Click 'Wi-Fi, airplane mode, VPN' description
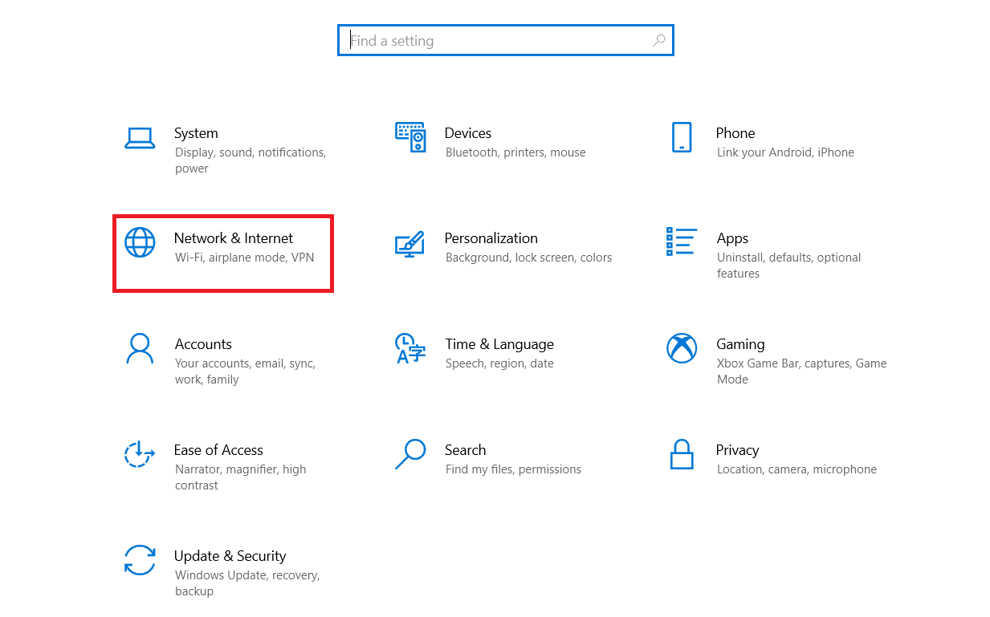990x617 pixels. [245, 258]
